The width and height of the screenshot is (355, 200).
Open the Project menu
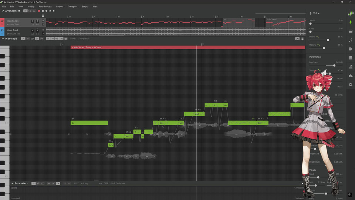(x=60, y=7)
